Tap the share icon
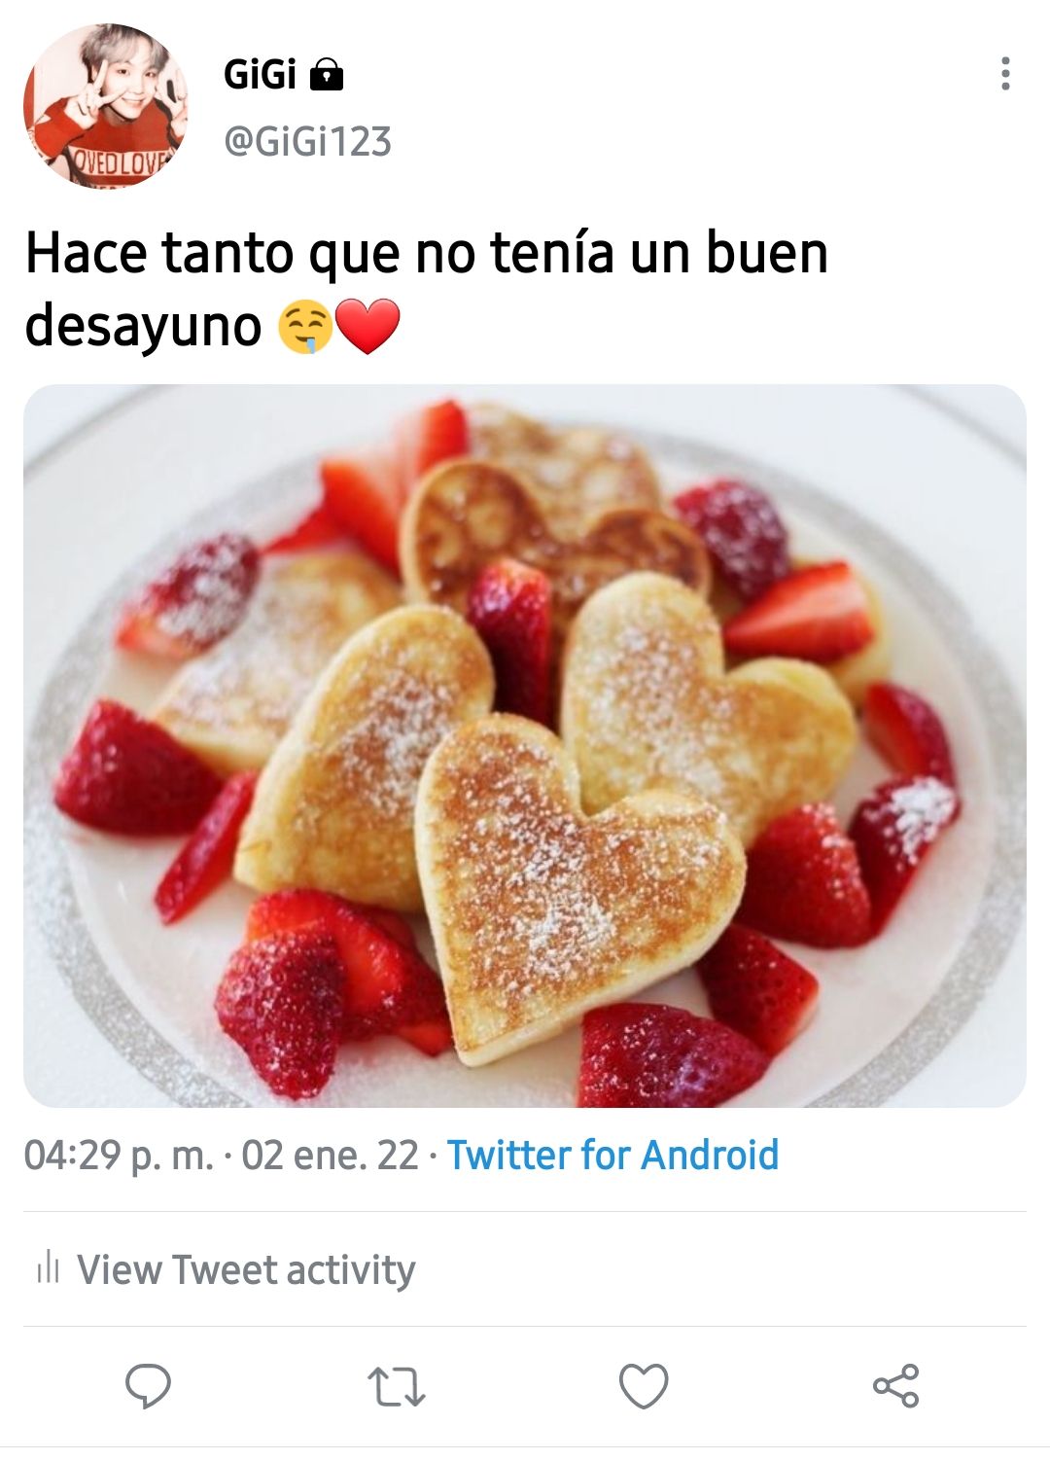Screen dimensions: 1050x1461 pos(895,1386)
